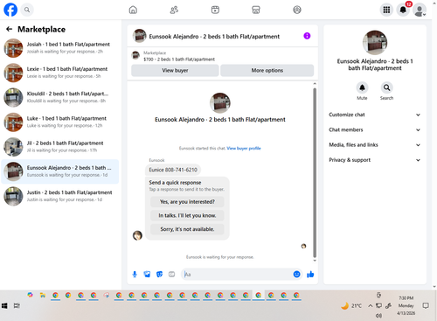
Task: Click the View buyer button
Action: (175, 71)
